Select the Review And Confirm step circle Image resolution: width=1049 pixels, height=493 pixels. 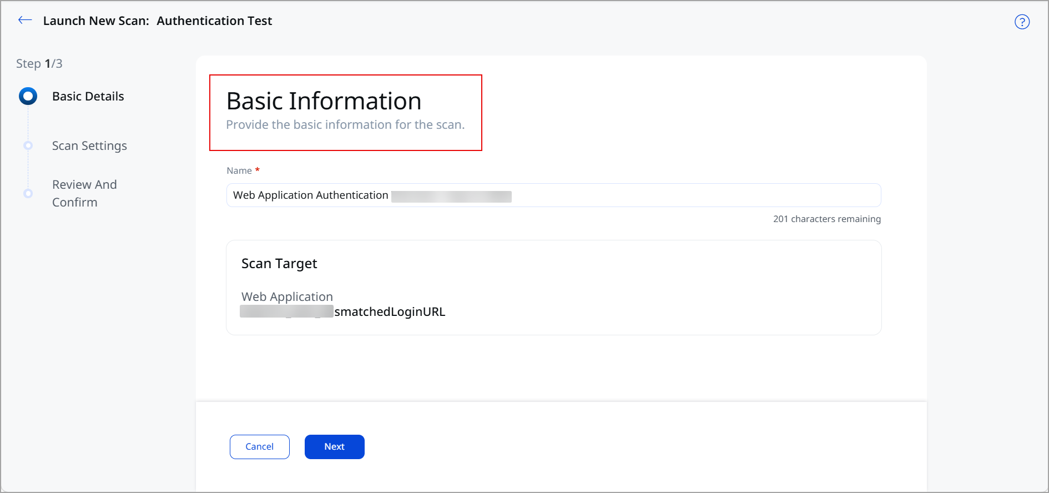(28, 193)
